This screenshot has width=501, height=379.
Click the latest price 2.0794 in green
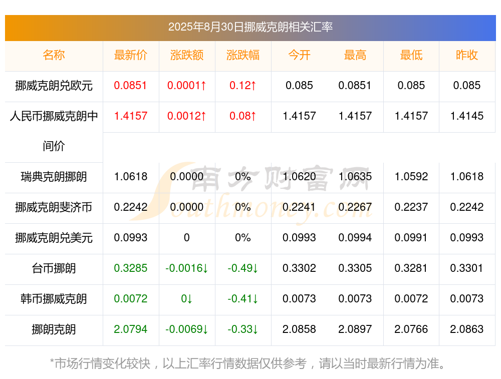pyautogui.click(x=131, y=329)
